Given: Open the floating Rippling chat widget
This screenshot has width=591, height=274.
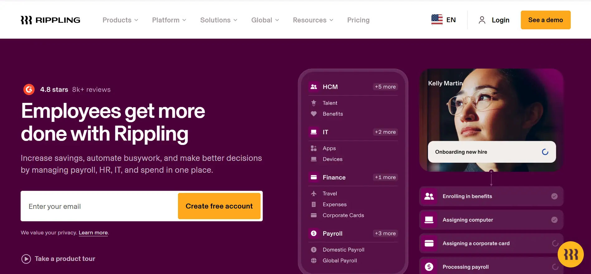Looking at the screenshot, I should (571, 254).
